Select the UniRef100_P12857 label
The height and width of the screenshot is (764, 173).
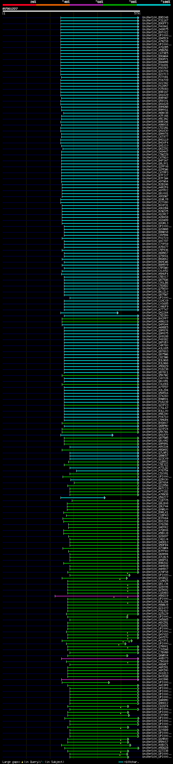(x=155, y=86)
